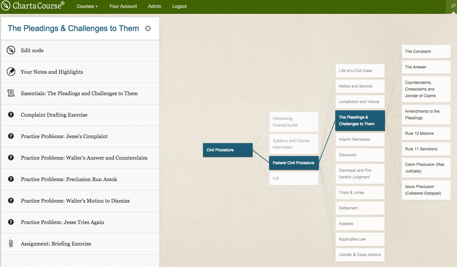Open Practice Problems: Preclusion Run Amok

[x=80, y=179]
